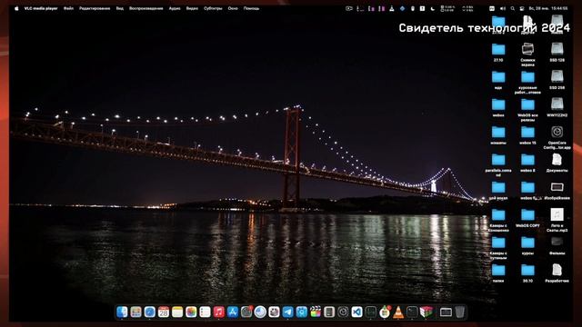
Task: Open the Calendar app showing 28
Action: tap(164, 312)
